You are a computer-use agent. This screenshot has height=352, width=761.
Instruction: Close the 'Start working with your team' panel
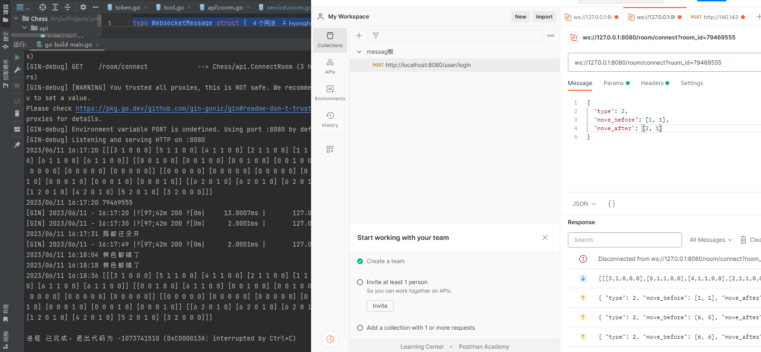pos(545,238)
